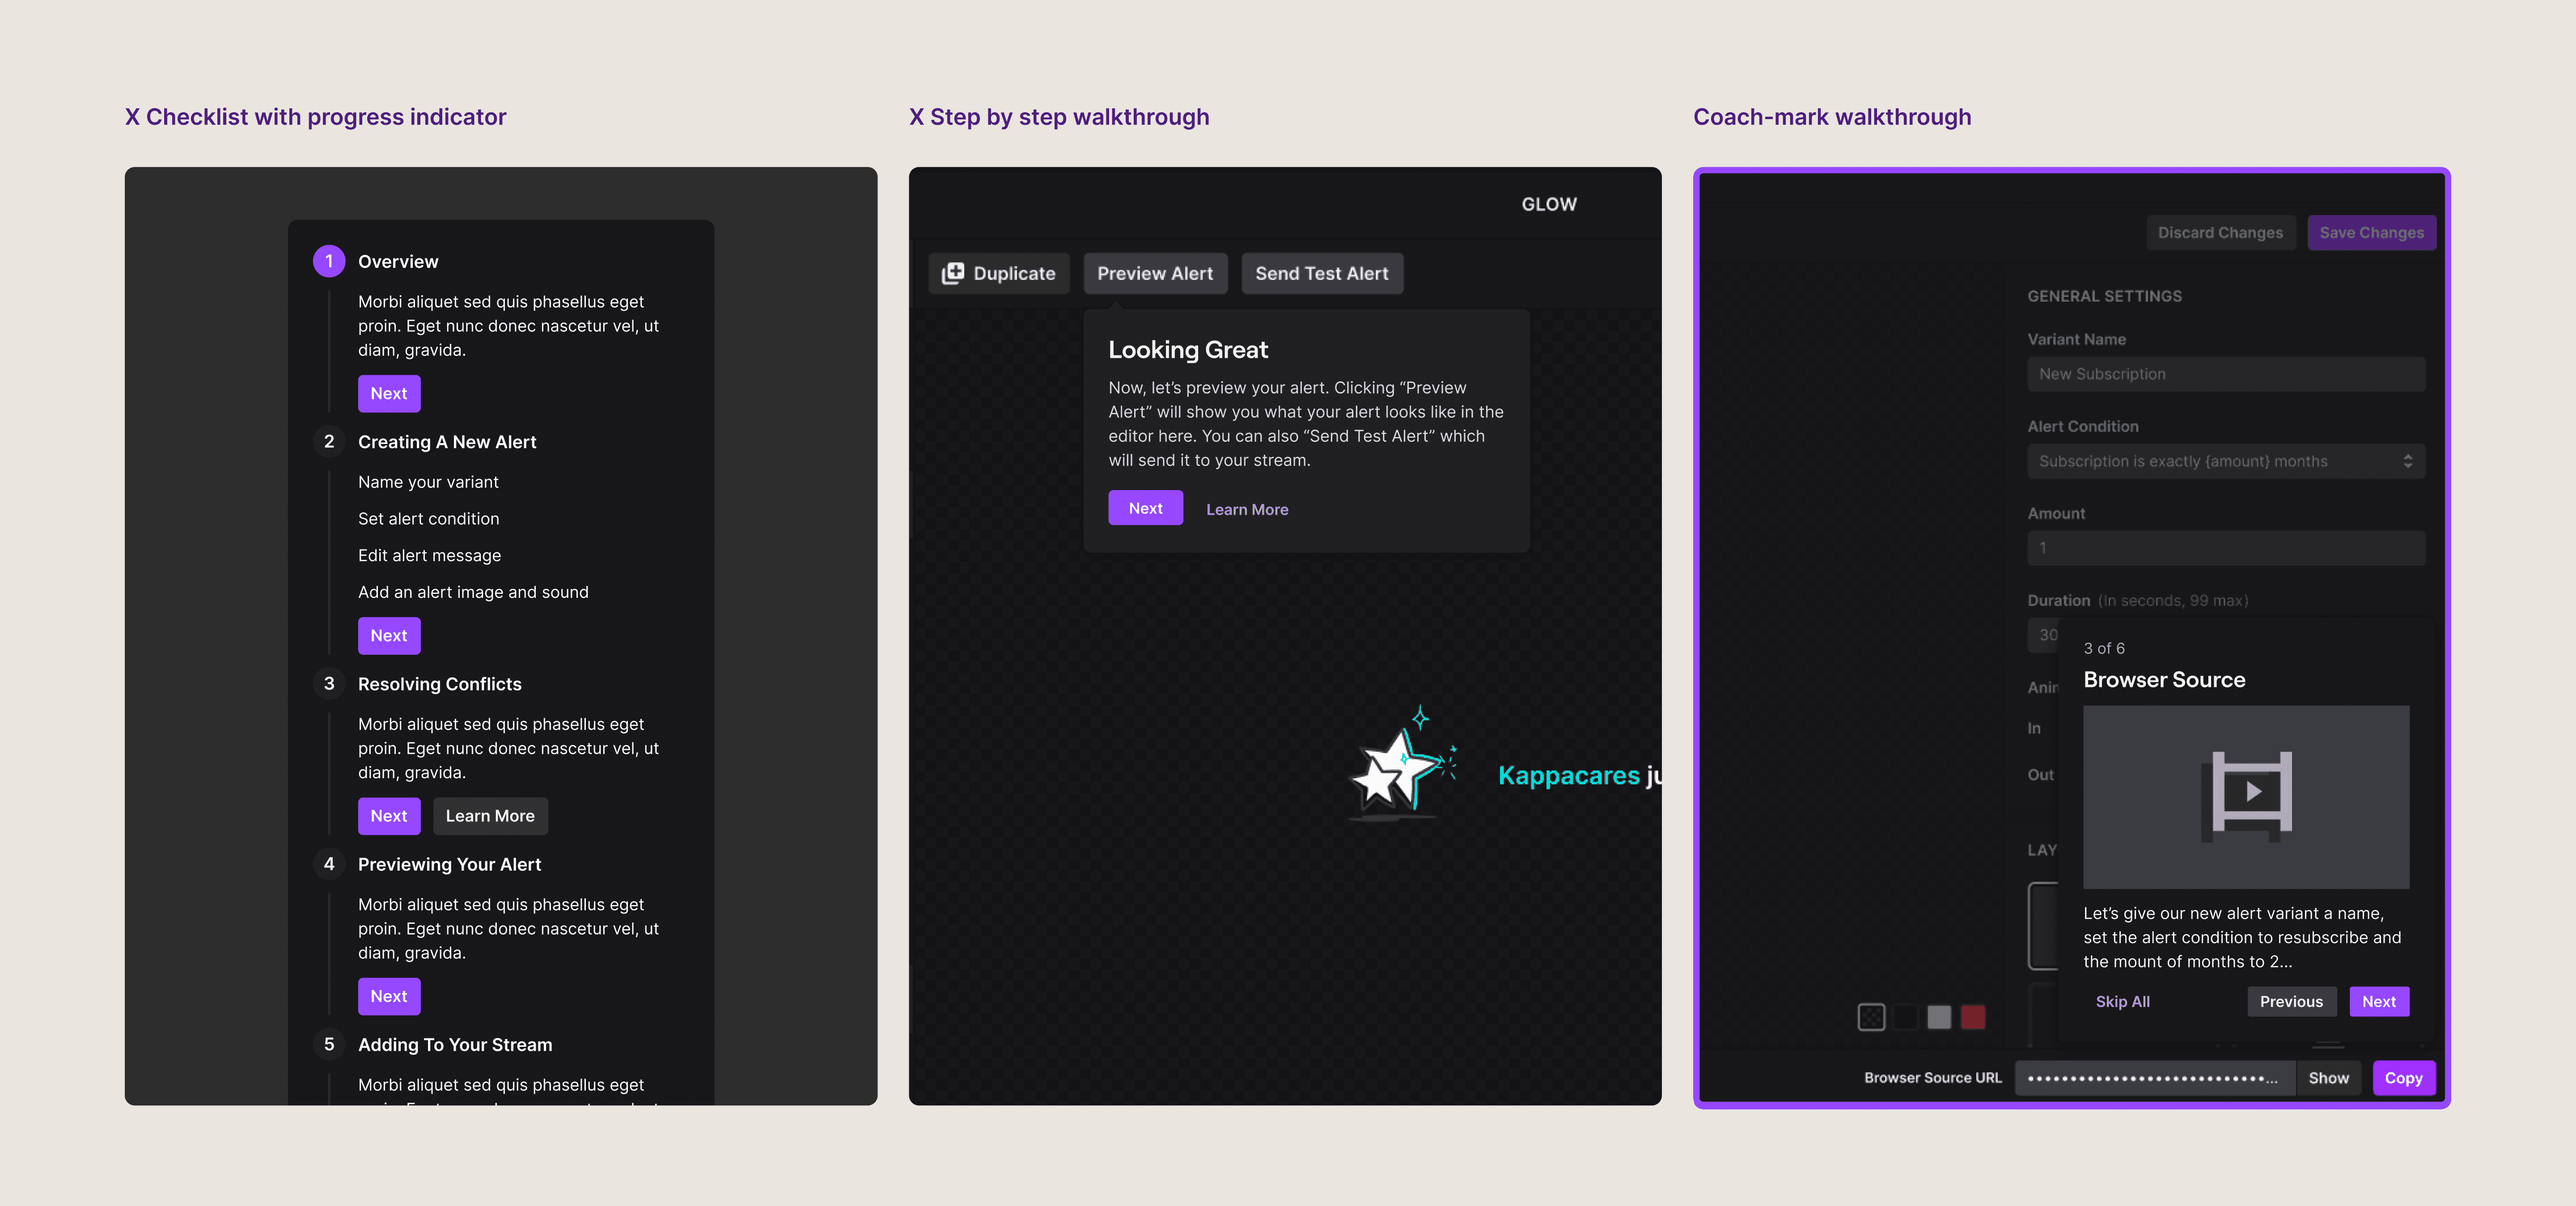
Task: Choose the transparent checkered background swatch
Action: pyautogui.click(x=1871, y=1017)
